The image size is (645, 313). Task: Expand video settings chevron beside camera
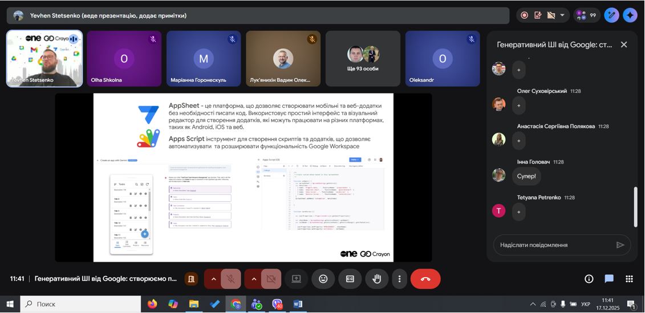click(x=254, y=279)
